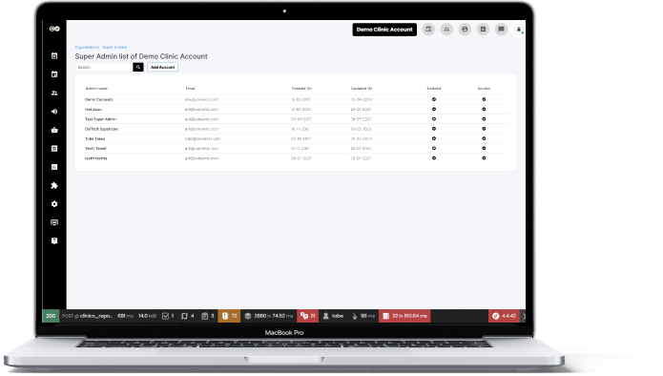
Task: Focus the Search input field
Action: click(x=104, y=67)
